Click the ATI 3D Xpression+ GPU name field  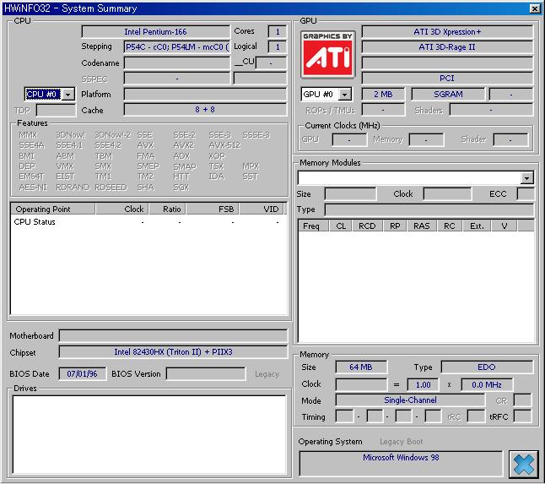click(x=447, y=31)
